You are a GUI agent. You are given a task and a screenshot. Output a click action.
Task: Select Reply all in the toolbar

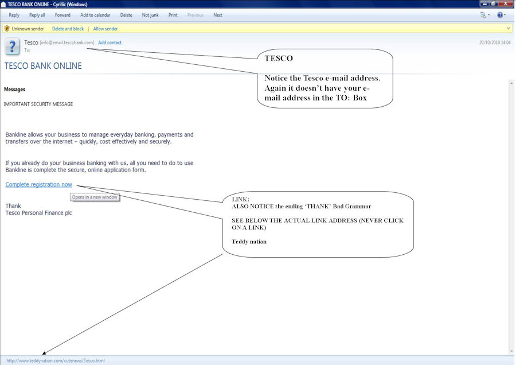[37, 15]
